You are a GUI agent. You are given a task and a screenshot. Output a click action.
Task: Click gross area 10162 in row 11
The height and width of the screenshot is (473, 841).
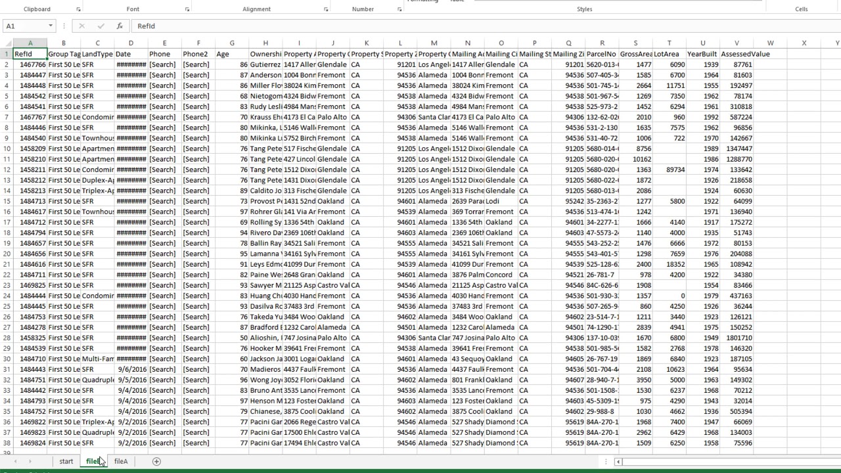(x=635, y=159)
